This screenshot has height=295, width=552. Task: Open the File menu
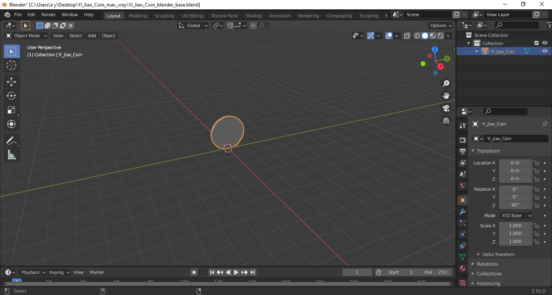[x=18, y=15]
